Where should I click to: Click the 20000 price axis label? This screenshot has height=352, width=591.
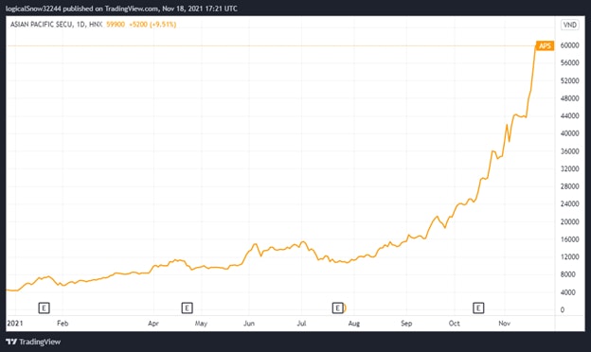tap(569, 221)
